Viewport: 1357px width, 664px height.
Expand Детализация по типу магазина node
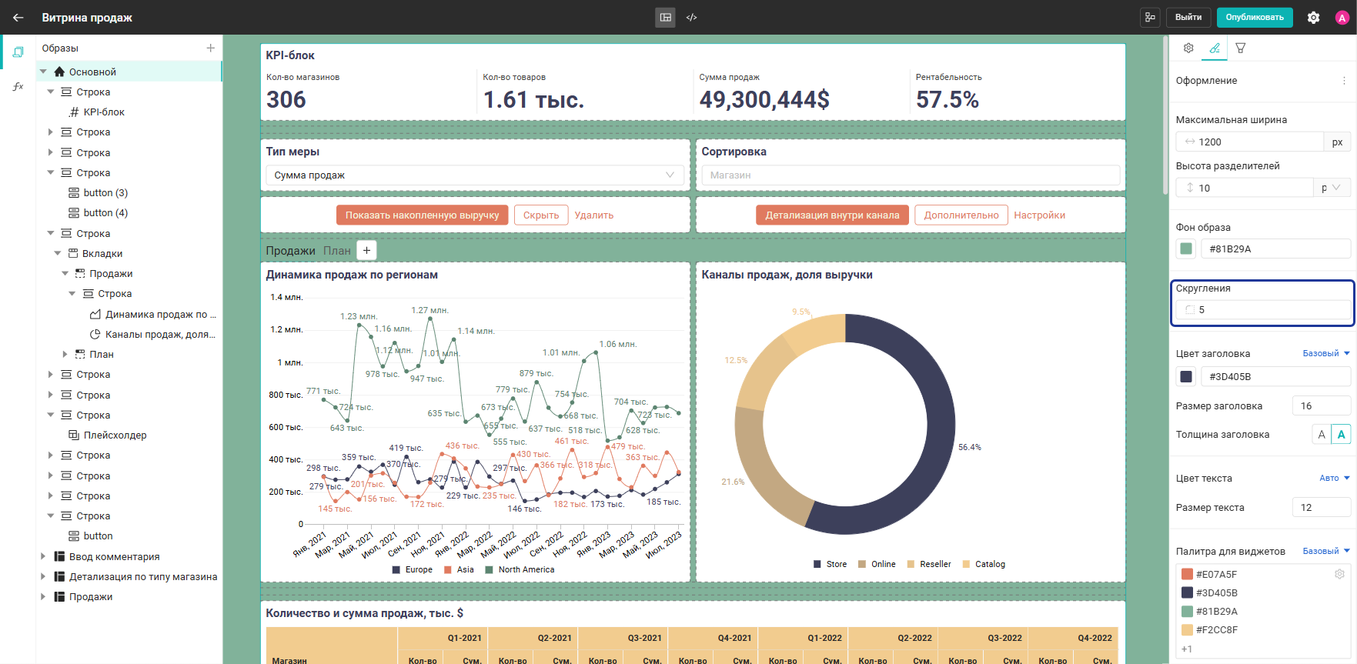click(x=43, y=576)
